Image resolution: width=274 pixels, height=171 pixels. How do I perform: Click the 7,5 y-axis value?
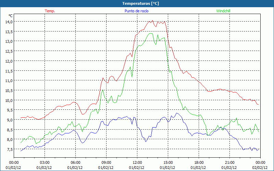point(10,149)
